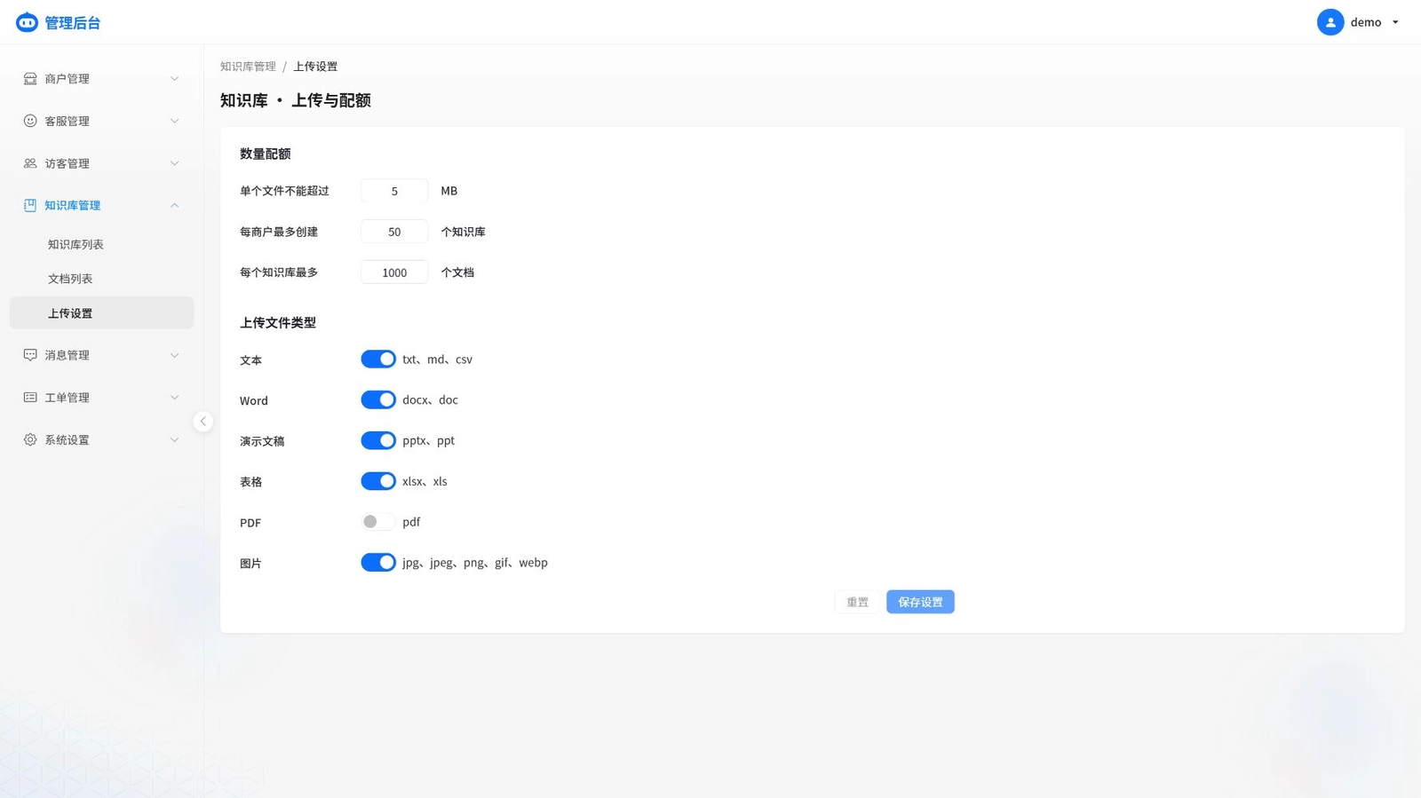Image resolution: width=1421 pixels, height=798 pixels.
Task: Disable the Word docx upload toggle
Action: pyautogui.click(x=378, y=399)
